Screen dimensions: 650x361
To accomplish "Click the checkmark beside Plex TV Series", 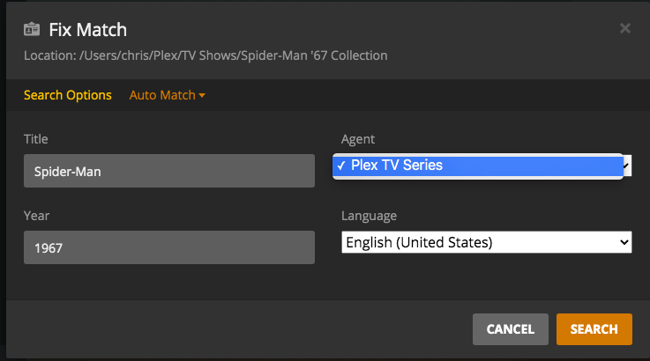I will point(341,166).
